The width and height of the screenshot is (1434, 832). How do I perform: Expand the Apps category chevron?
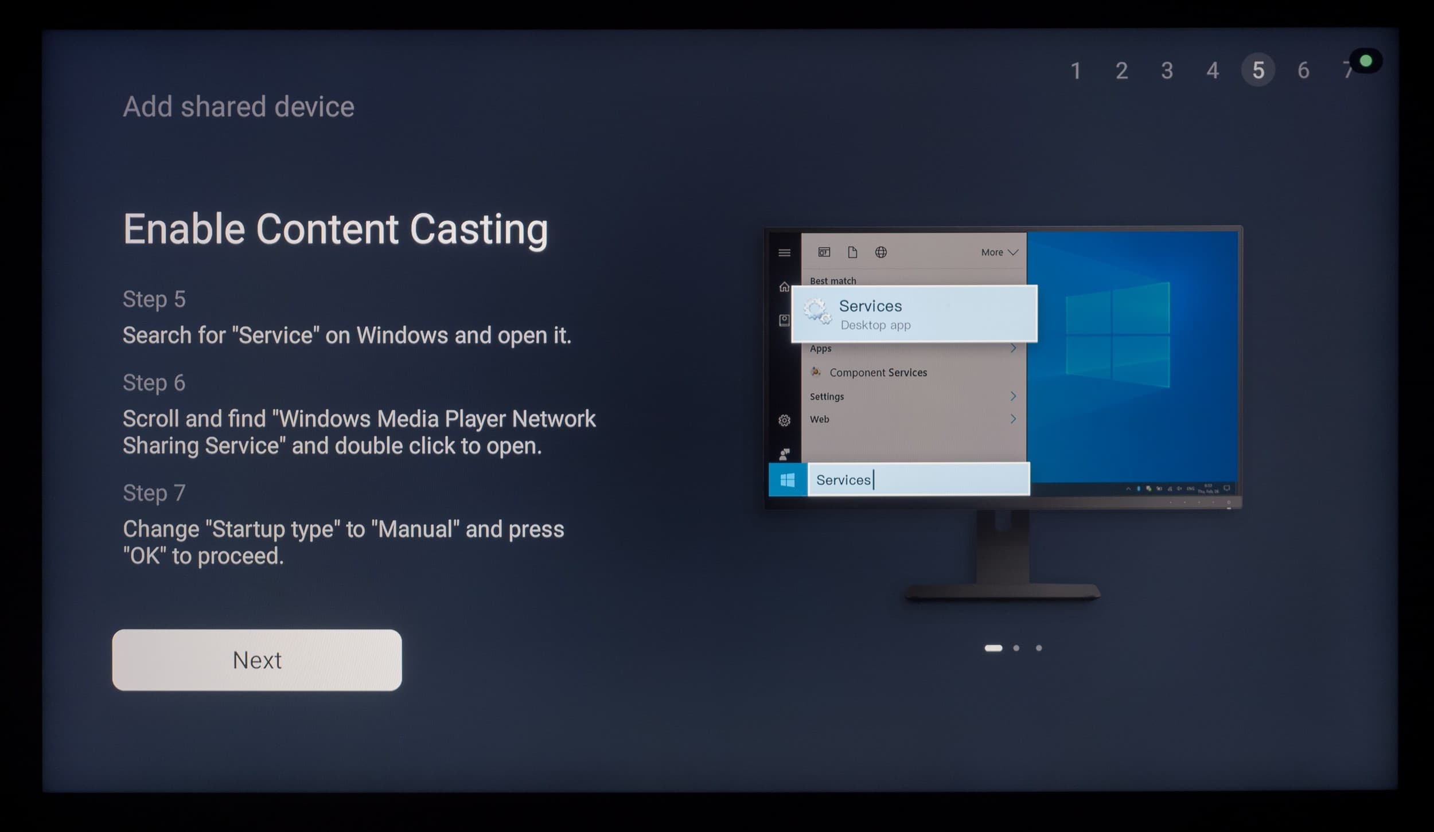click(1013, 348)
